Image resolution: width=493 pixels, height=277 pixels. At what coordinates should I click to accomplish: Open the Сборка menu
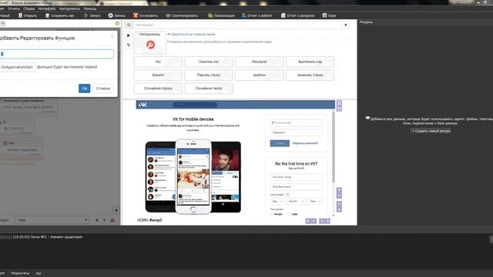pos(29,8)
